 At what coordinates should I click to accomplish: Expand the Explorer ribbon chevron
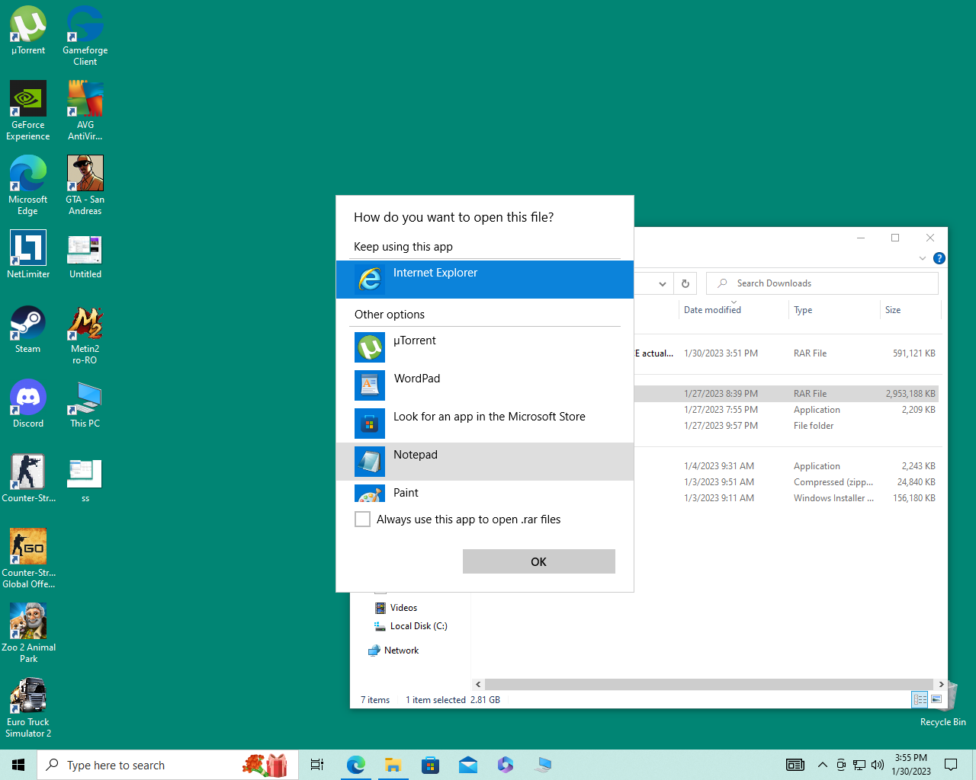tap(923, 258)
